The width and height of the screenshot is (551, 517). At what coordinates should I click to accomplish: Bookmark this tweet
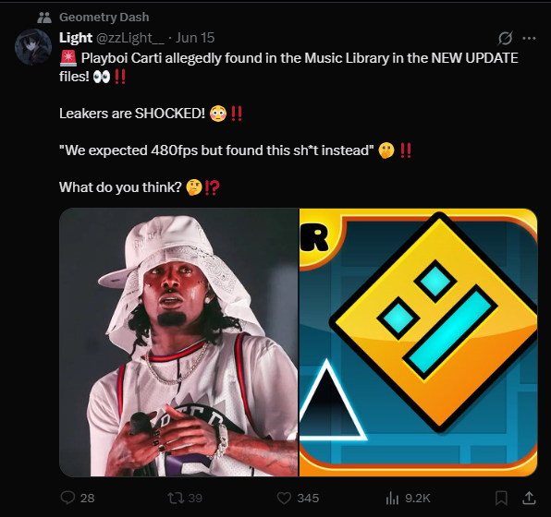click(501, 498)
